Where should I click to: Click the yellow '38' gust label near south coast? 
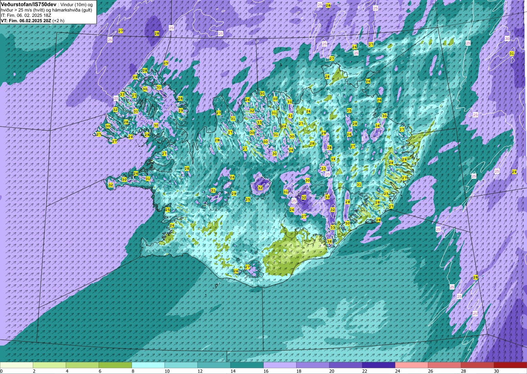pyautogui.click(x=329, y=241)
